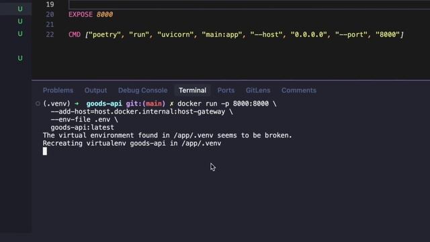
Task: Switch to the Output tab
Action: coord(95,90)
